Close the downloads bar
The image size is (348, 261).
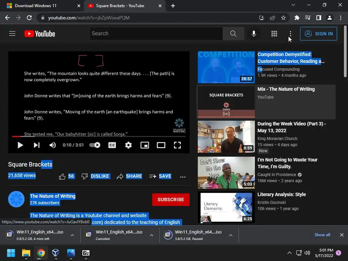(342, 235)
